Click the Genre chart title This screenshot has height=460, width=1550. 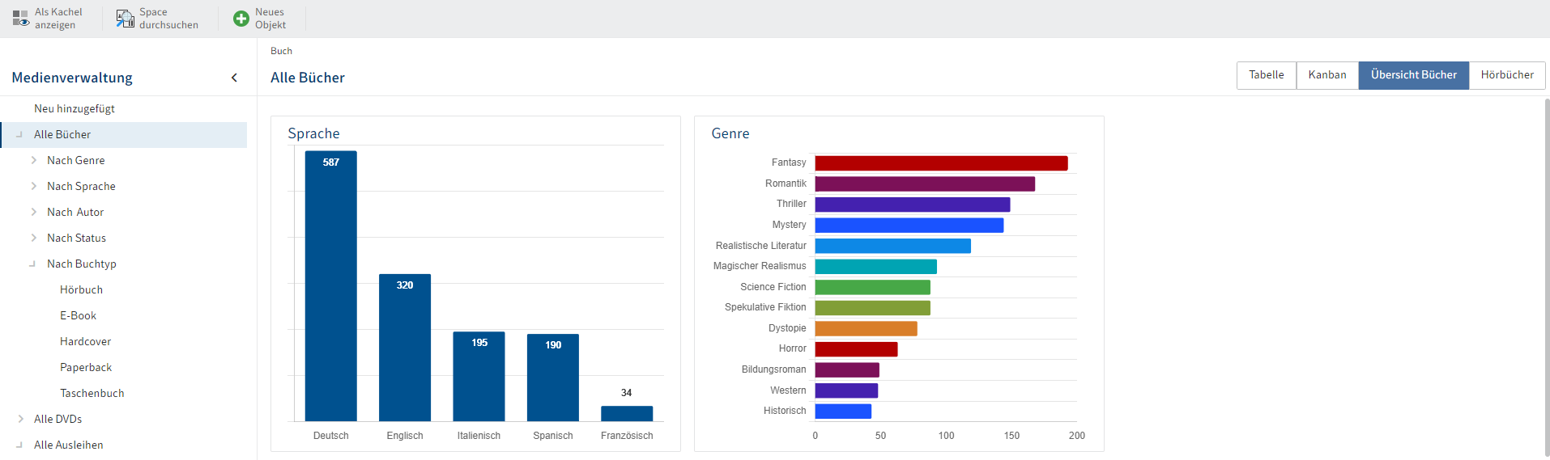(x=730, y=133)
